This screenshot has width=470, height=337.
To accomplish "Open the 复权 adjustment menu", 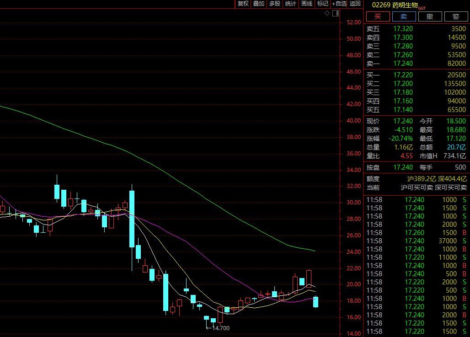I will click(243, 4).
